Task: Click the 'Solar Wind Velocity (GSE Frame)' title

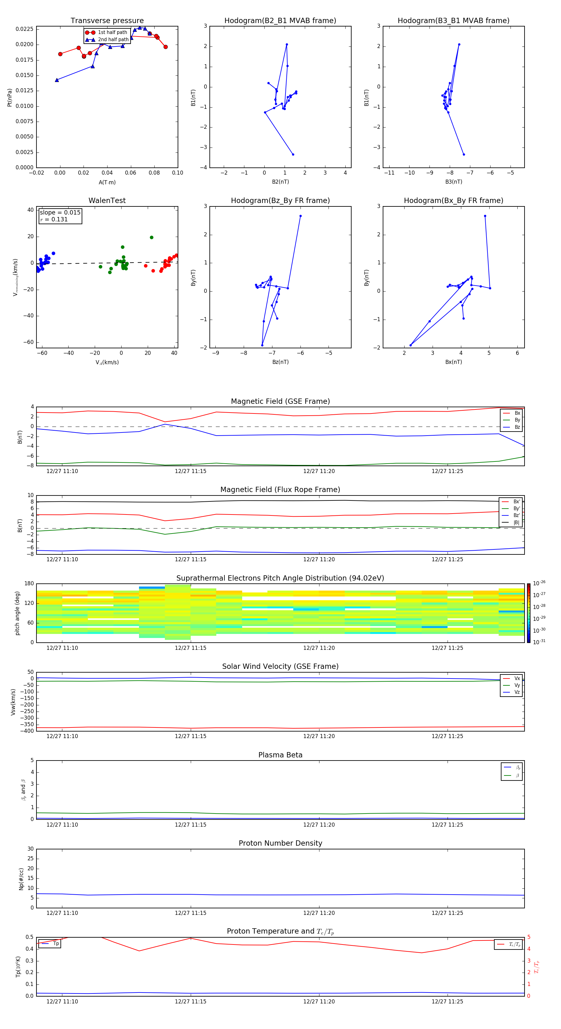Action: click(280, 666)
